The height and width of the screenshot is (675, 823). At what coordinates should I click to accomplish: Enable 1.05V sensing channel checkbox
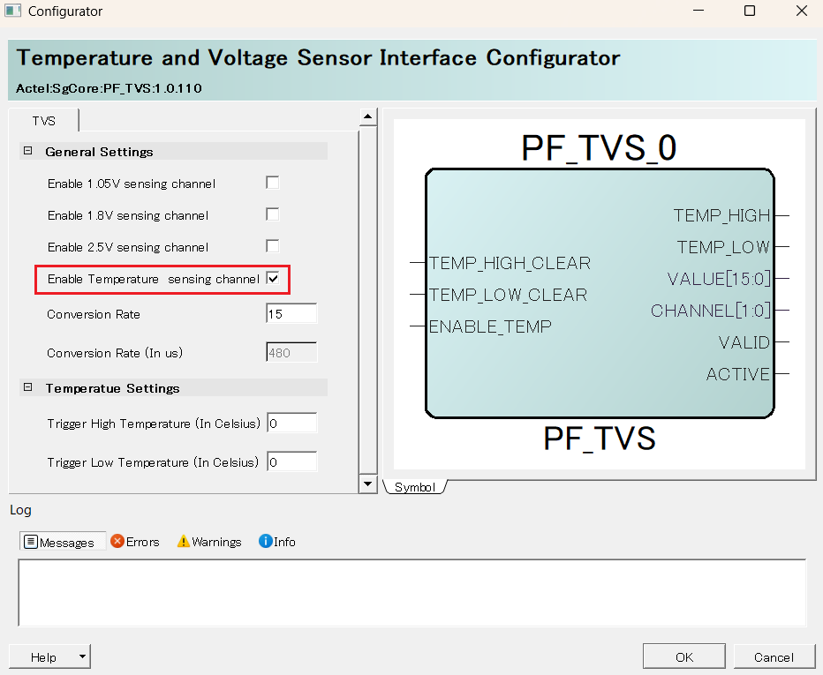coord(273,183)
